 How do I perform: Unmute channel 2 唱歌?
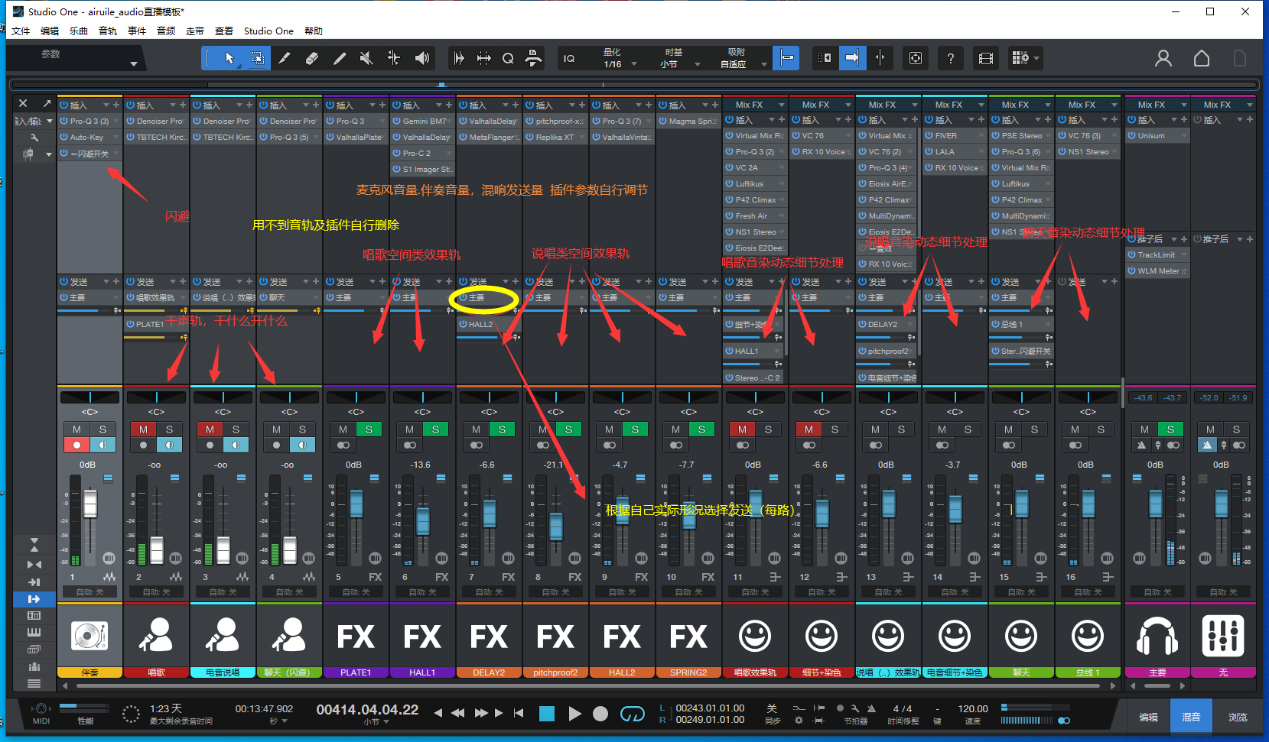143,429
